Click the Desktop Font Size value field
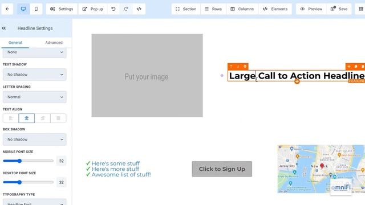Viewport: 365px width, 205px height. (62, 182)
